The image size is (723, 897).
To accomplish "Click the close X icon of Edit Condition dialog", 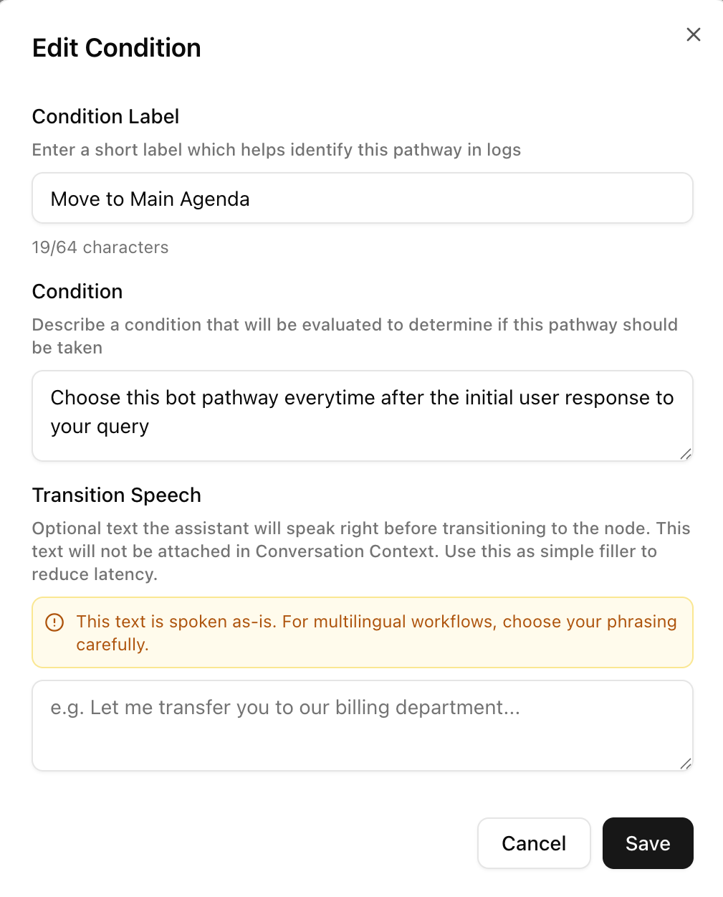I will coord(693,34).
